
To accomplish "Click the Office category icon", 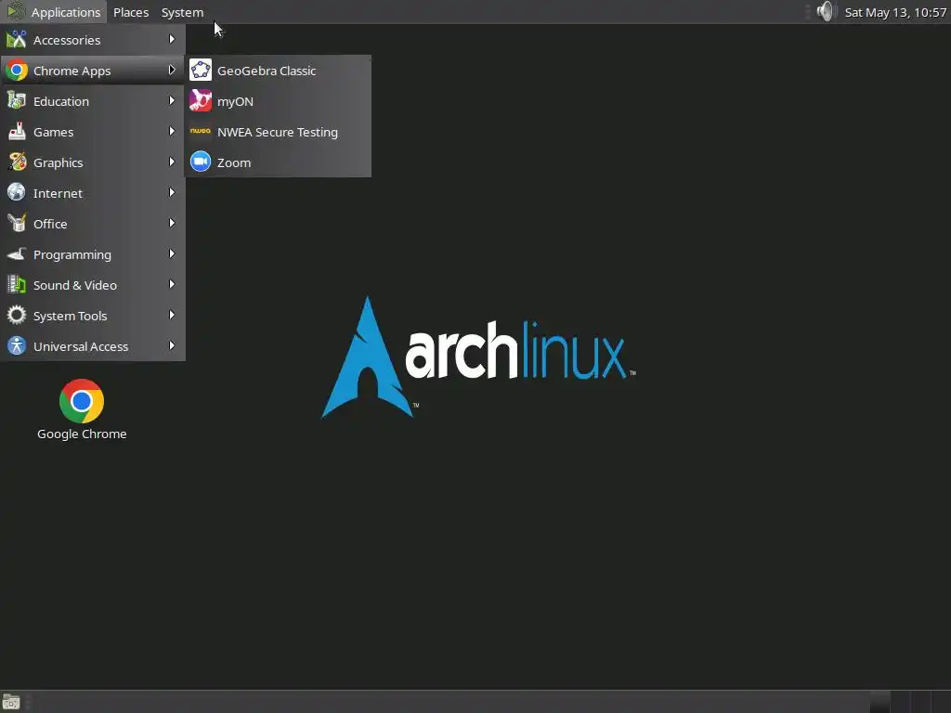I will (x=17, y=224).
